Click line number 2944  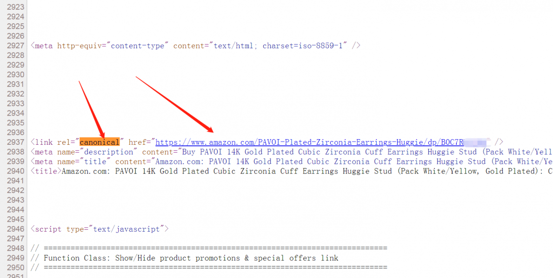coord(15,210)
